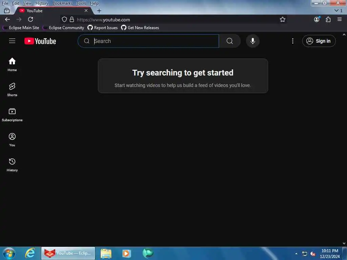Show hidden system tray icons

296,254
